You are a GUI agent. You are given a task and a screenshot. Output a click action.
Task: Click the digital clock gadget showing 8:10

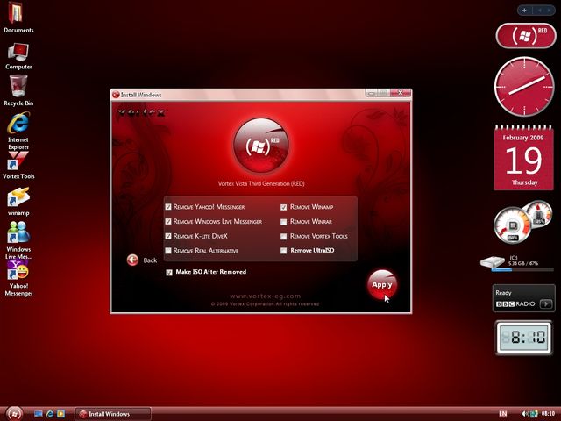(x=524, y=337)
